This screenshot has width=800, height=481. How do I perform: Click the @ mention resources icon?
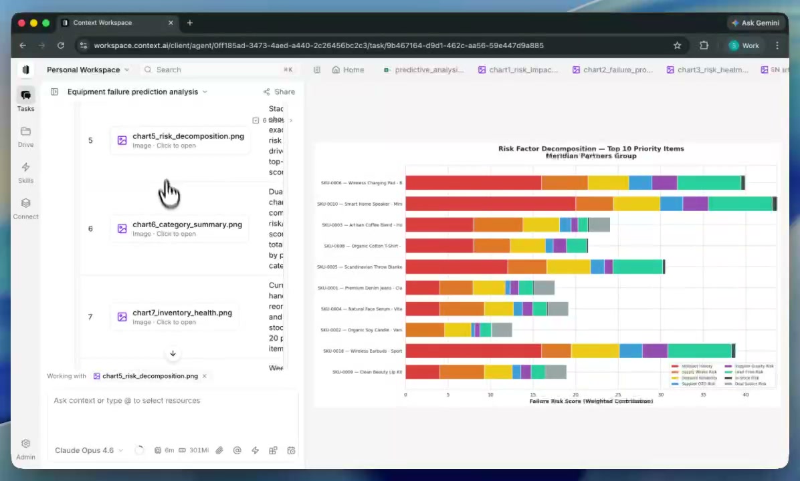pyautogui.click(x=237, y=450)
